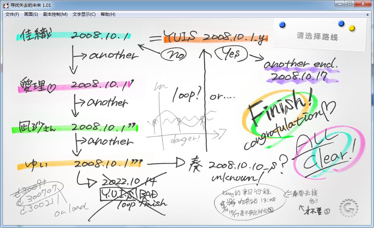
Task: Open the 帮助(H) menu
Action: click(x=108, y=14)
